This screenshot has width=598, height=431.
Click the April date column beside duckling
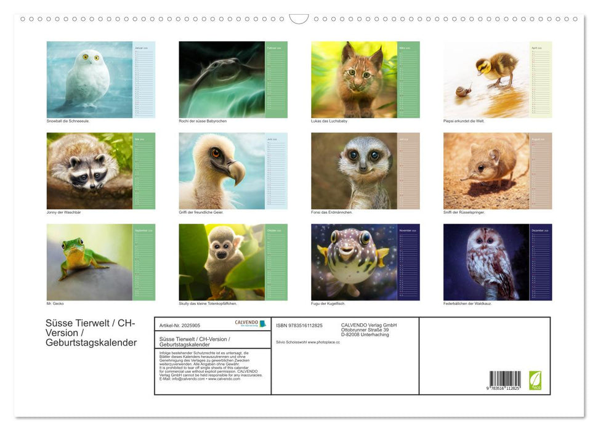[x=541, y=79]
